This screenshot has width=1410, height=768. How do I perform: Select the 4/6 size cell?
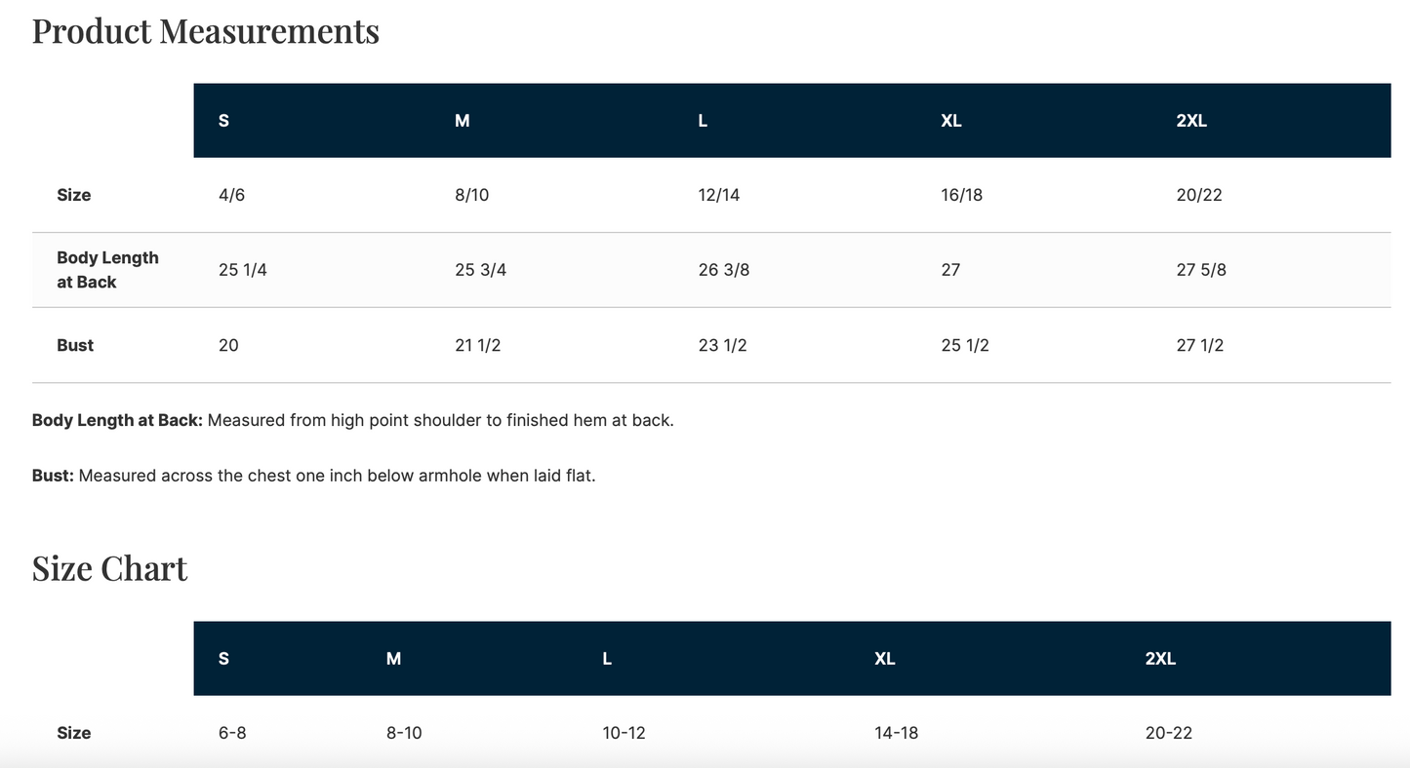232,195
